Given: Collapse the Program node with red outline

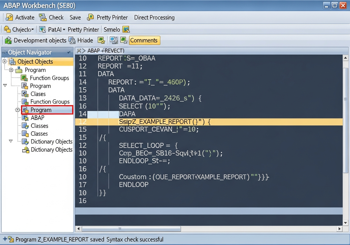Looking at the screenshot, I should click(x=17, y=110).
